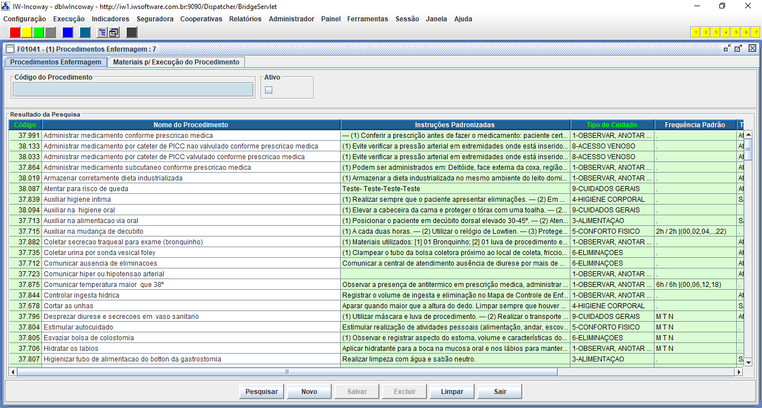The width and height of the screenshot is (762, 408).
Task: Click yellow shortcut button number 6
Action: (x=746, y=32)
